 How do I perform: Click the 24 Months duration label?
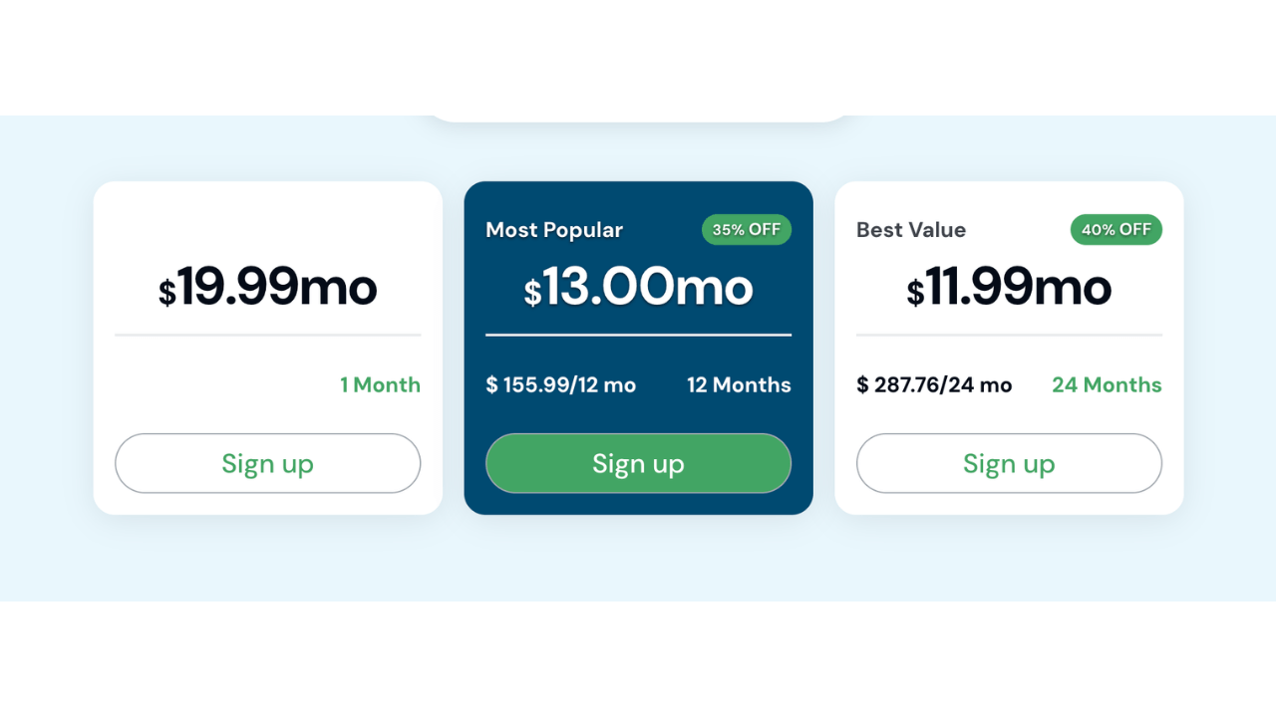pos(1107,384)
